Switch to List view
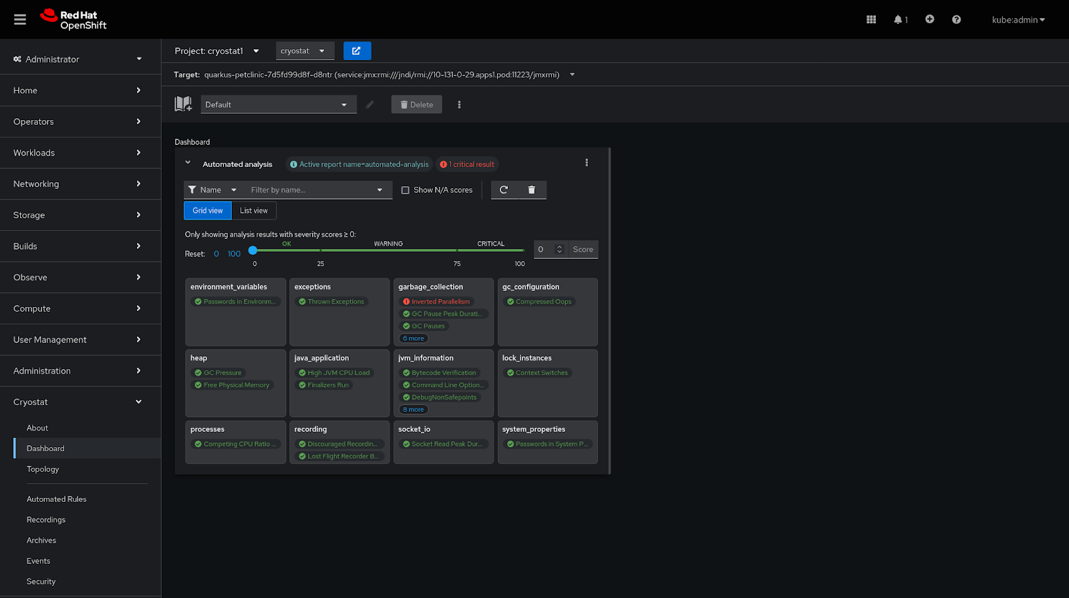Screen dimensions: 1069x598 254,211
